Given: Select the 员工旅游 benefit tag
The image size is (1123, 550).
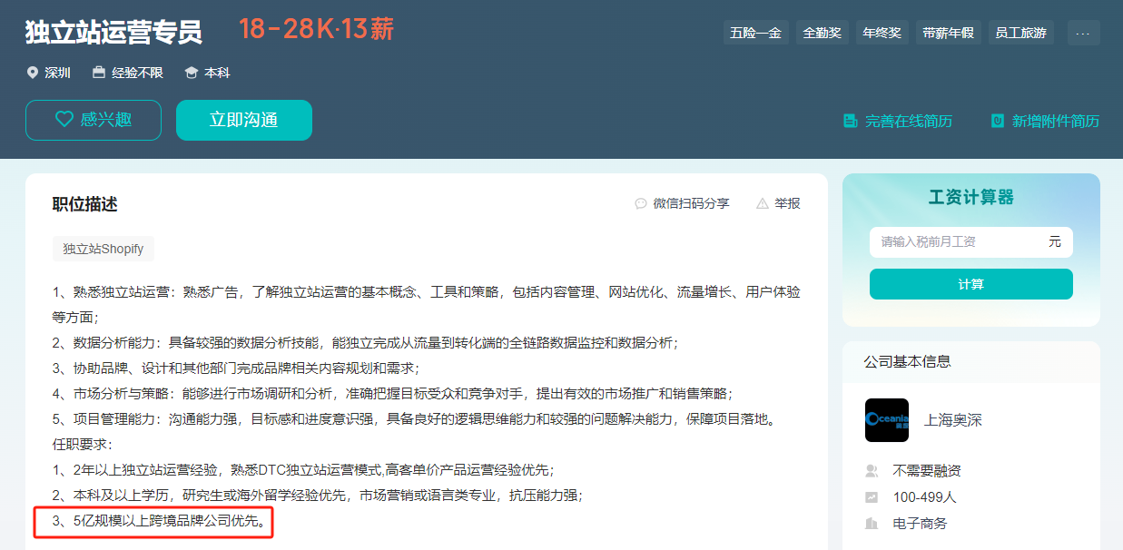Looking at the screenshot, I should (x=1020, y=33).
